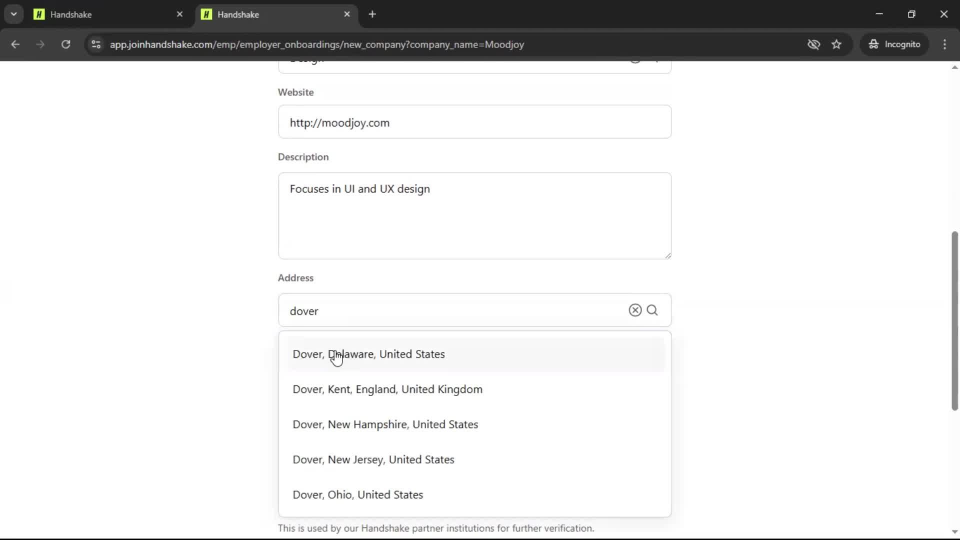Pick Dover, New Jersey, United States

[x=475, y=459]
